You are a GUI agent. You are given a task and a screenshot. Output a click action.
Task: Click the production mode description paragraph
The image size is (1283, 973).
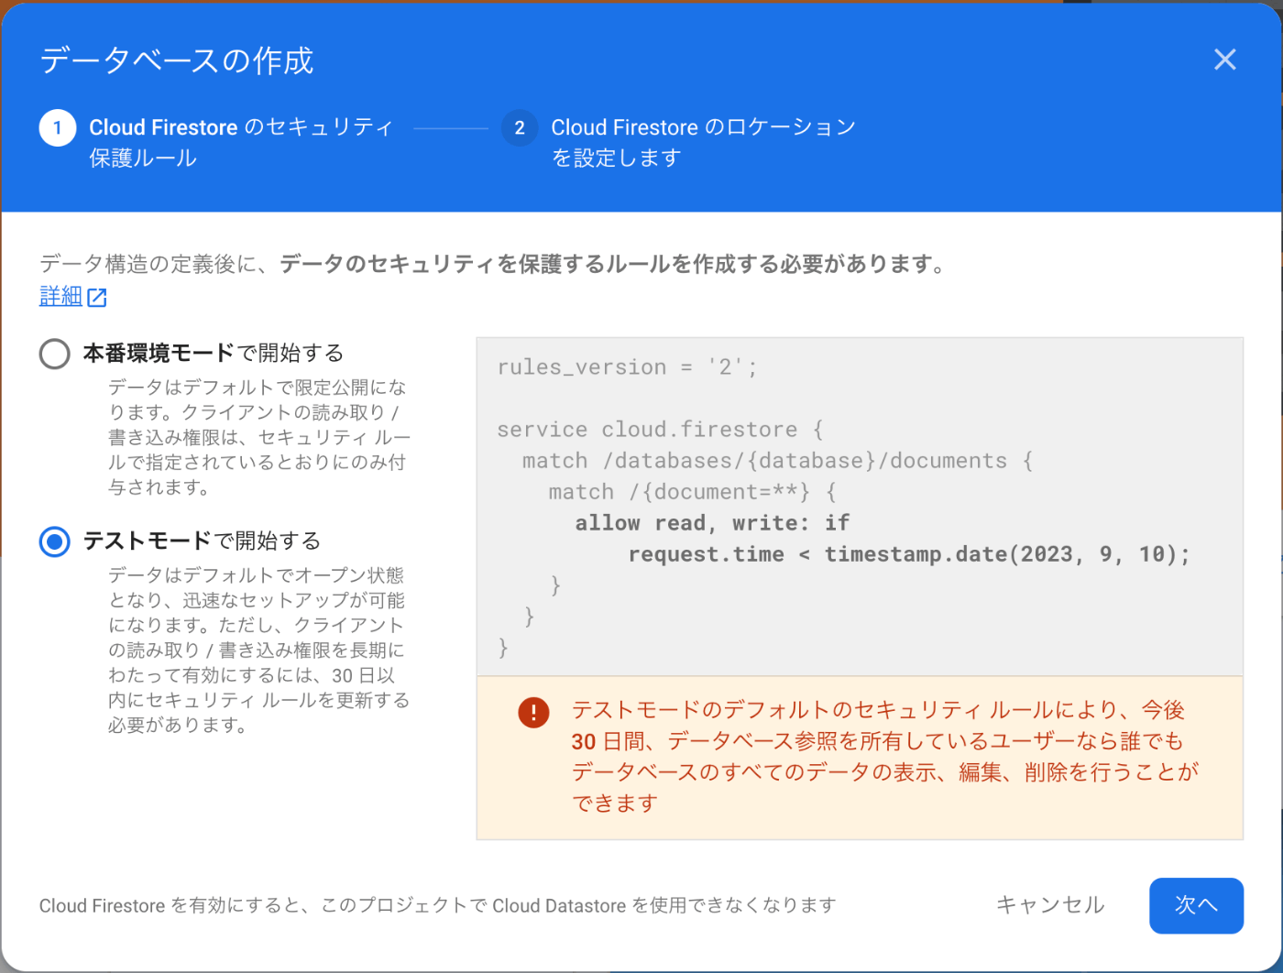coord(258,437)
